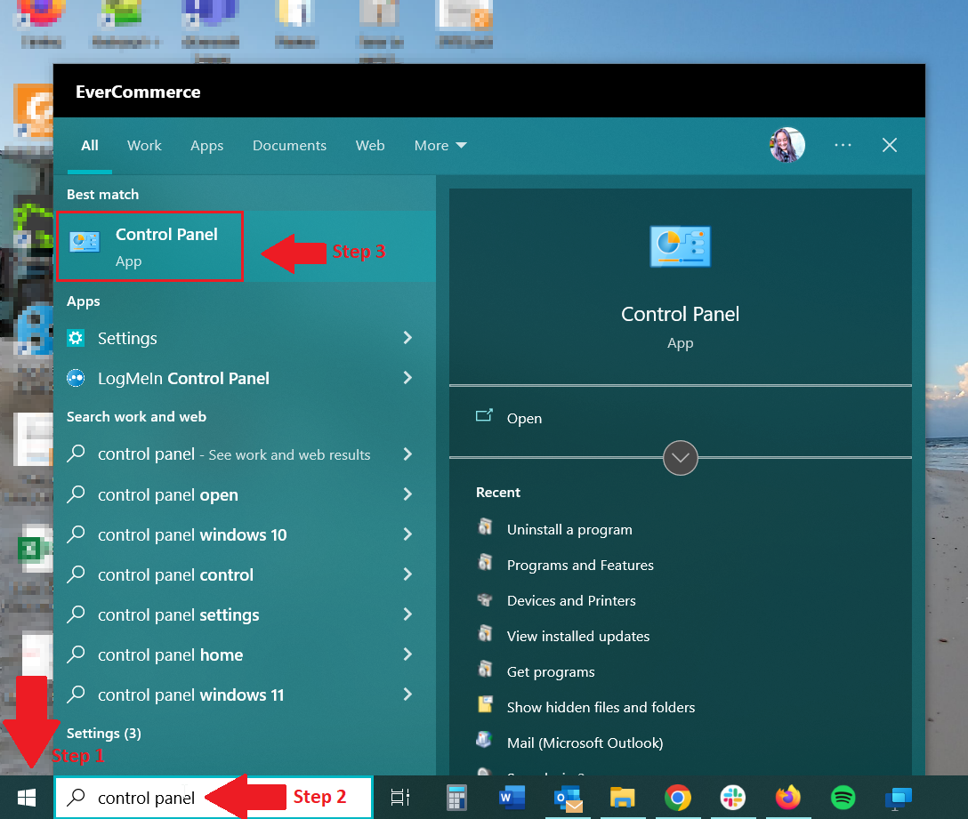968x819 pixels.
Task: Click the Windows Start button
Action: pyautogui.click(x=27, y=798)
